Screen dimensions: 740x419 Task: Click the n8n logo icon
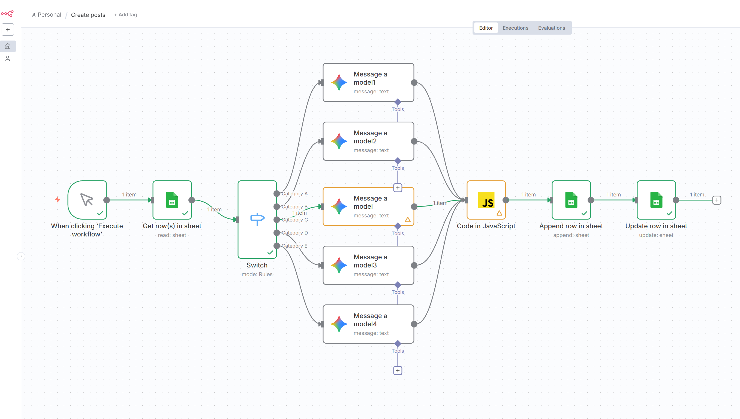[7, 14]
